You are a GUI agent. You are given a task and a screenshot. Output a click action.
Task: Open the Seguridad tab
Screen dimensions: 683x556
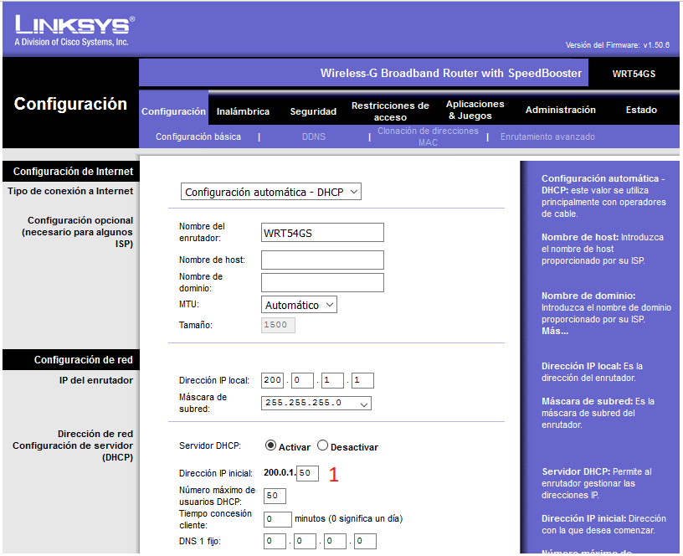pos(313,111)
